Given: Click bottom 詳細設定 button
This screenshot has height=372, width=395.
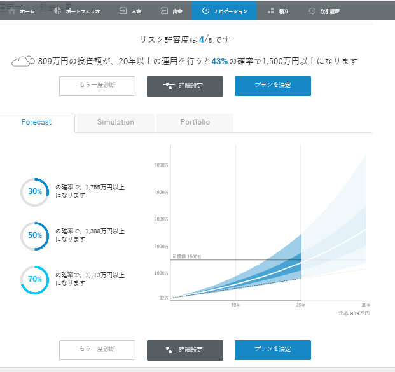Looking at the screenshot, I should point(185,350).
